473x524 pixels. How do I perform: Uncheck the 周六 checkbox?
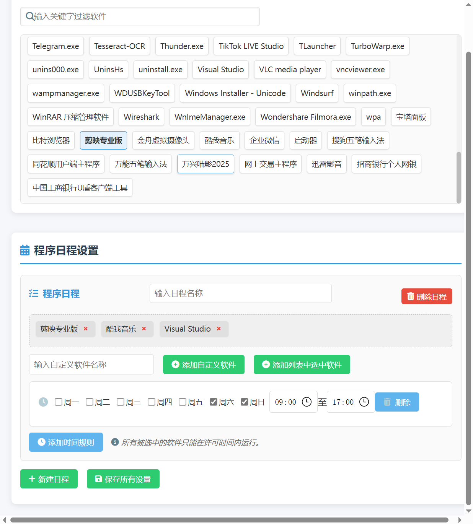213,402
